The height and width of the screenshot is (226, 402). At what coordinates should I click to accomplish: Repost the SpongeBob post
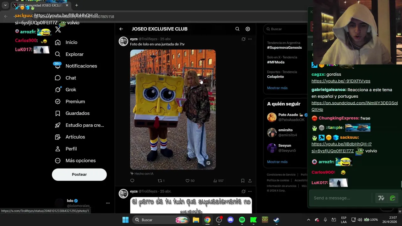(x=161, y=181)
